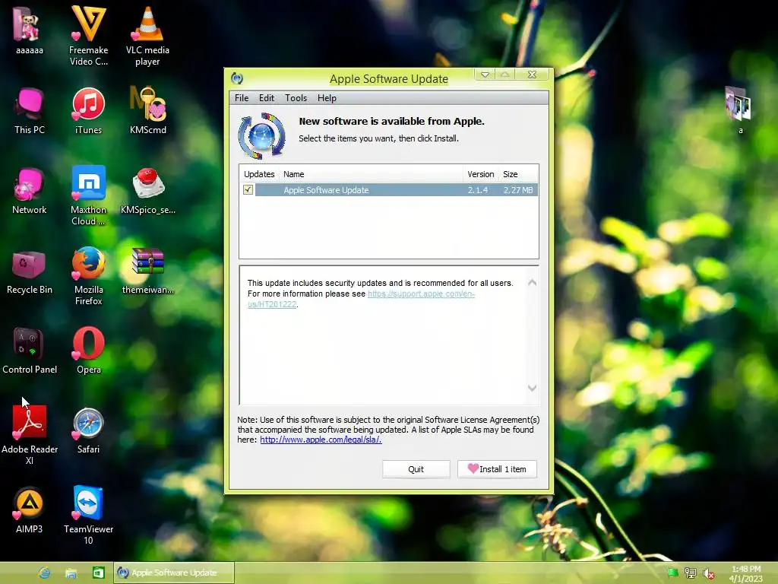Click Internet Explorer taskbar icon
The height and width of the screenshot is (584, 778).
(x=45, y=573)
